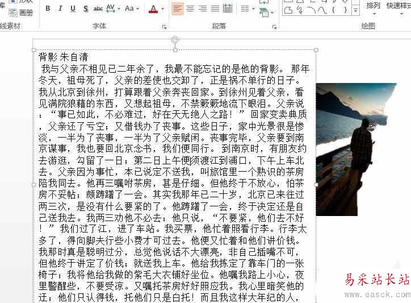Click the AV character spacing icon
Screen dimensions: 411x303
pyautogui.click(x=110, y=9)
